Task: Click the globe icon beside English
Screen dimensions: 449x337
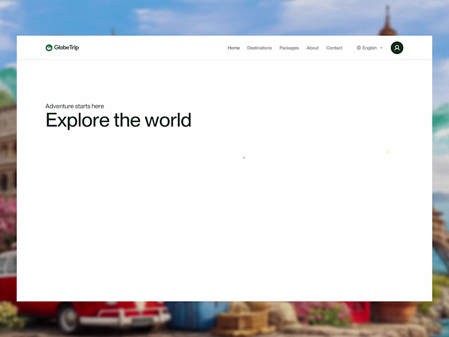Action: 358,48
